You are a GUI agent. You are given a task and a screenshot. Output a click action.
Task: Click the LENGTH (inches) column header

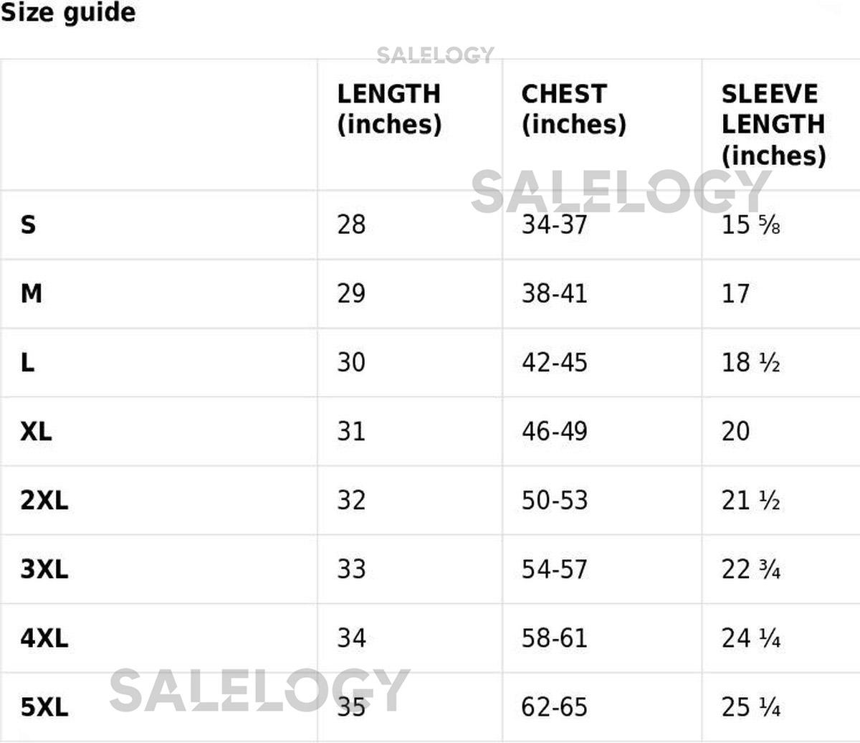[389, 109]
